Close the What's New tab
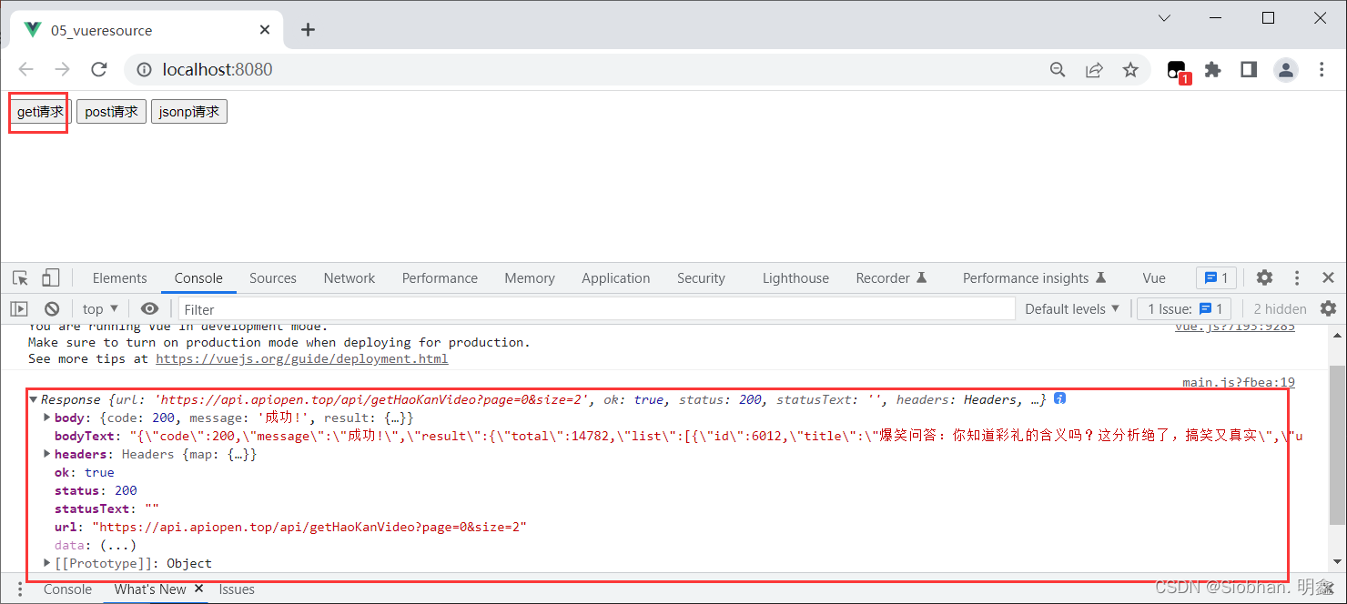Screen dimensions: 1347x604 tap(199, 589)
